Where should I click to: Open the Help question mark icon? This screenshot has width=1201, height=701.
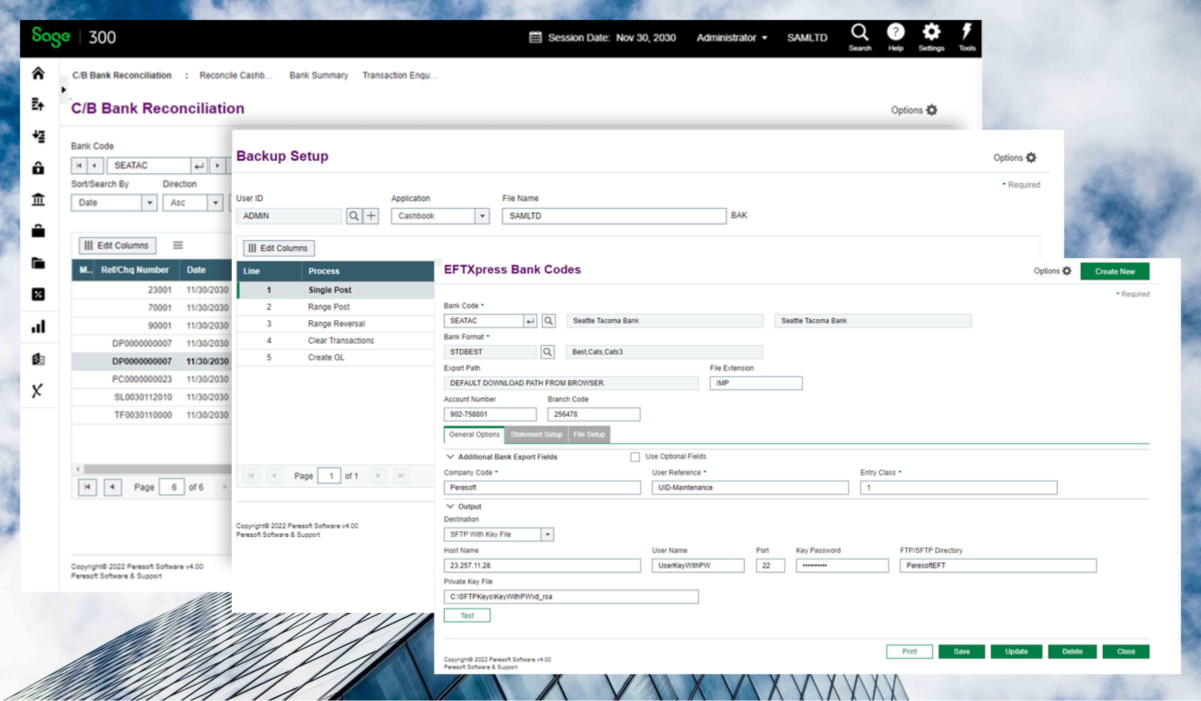896,37
